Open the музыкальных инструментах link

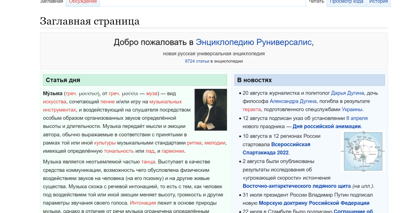click(x=112, y=105)
